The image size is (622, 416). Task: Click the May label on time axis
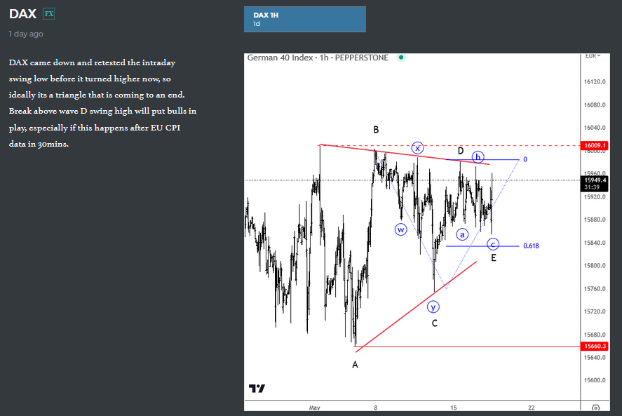pyautogui.click(x=315, y=408)
